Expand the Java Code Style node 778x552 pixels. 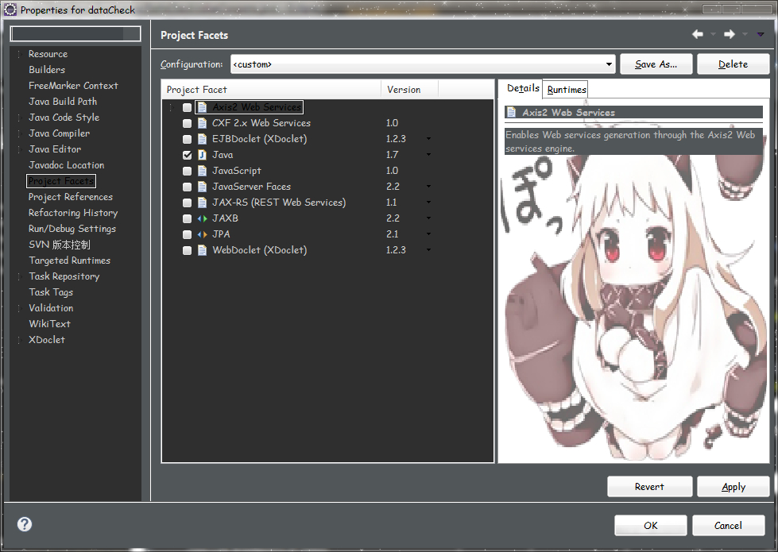point(19,118)
